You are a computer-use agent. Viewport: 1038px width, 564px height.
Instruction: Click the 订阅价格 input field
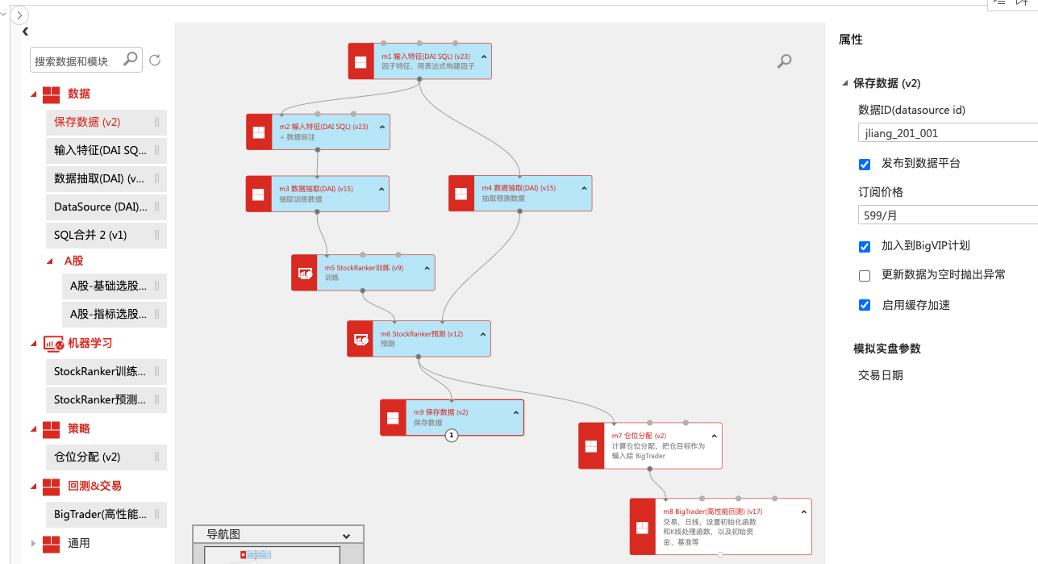click(947, 215)
